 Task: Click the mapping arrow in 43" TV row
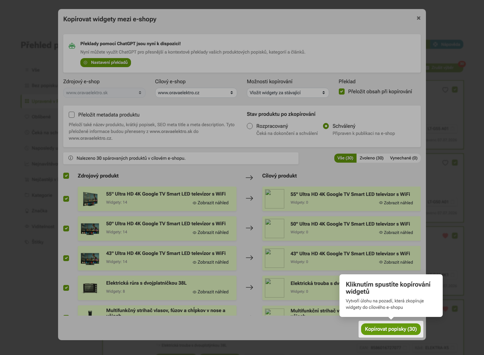(249, 258)
